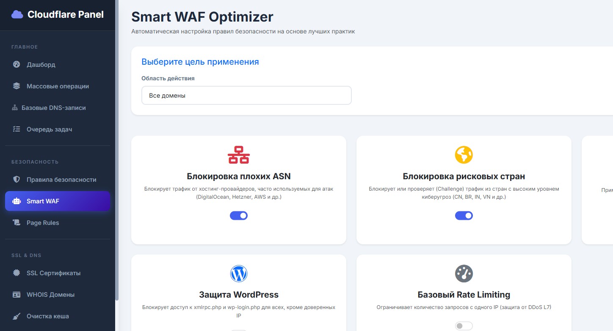This screenshot has width=613, height=331.
Task: Navigate to Массовые операции
Action: point(57,86)
